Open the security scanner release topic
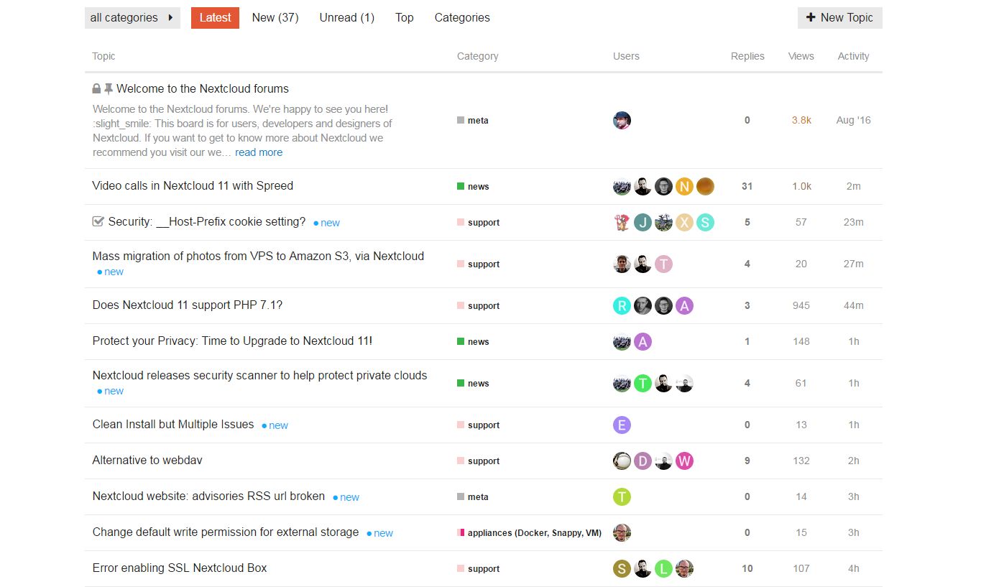The height and width of the screenshot is (587, 1004). pyautogui.click(x=259, y=376)
